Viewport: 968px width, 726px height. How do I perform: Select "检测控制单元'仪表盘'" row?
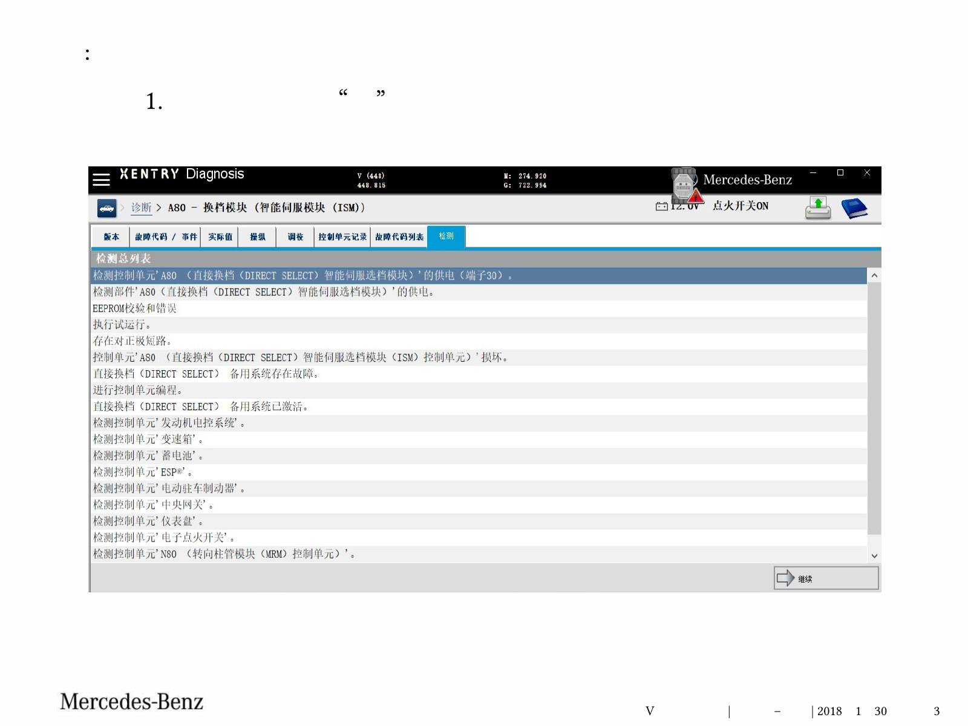479,521
